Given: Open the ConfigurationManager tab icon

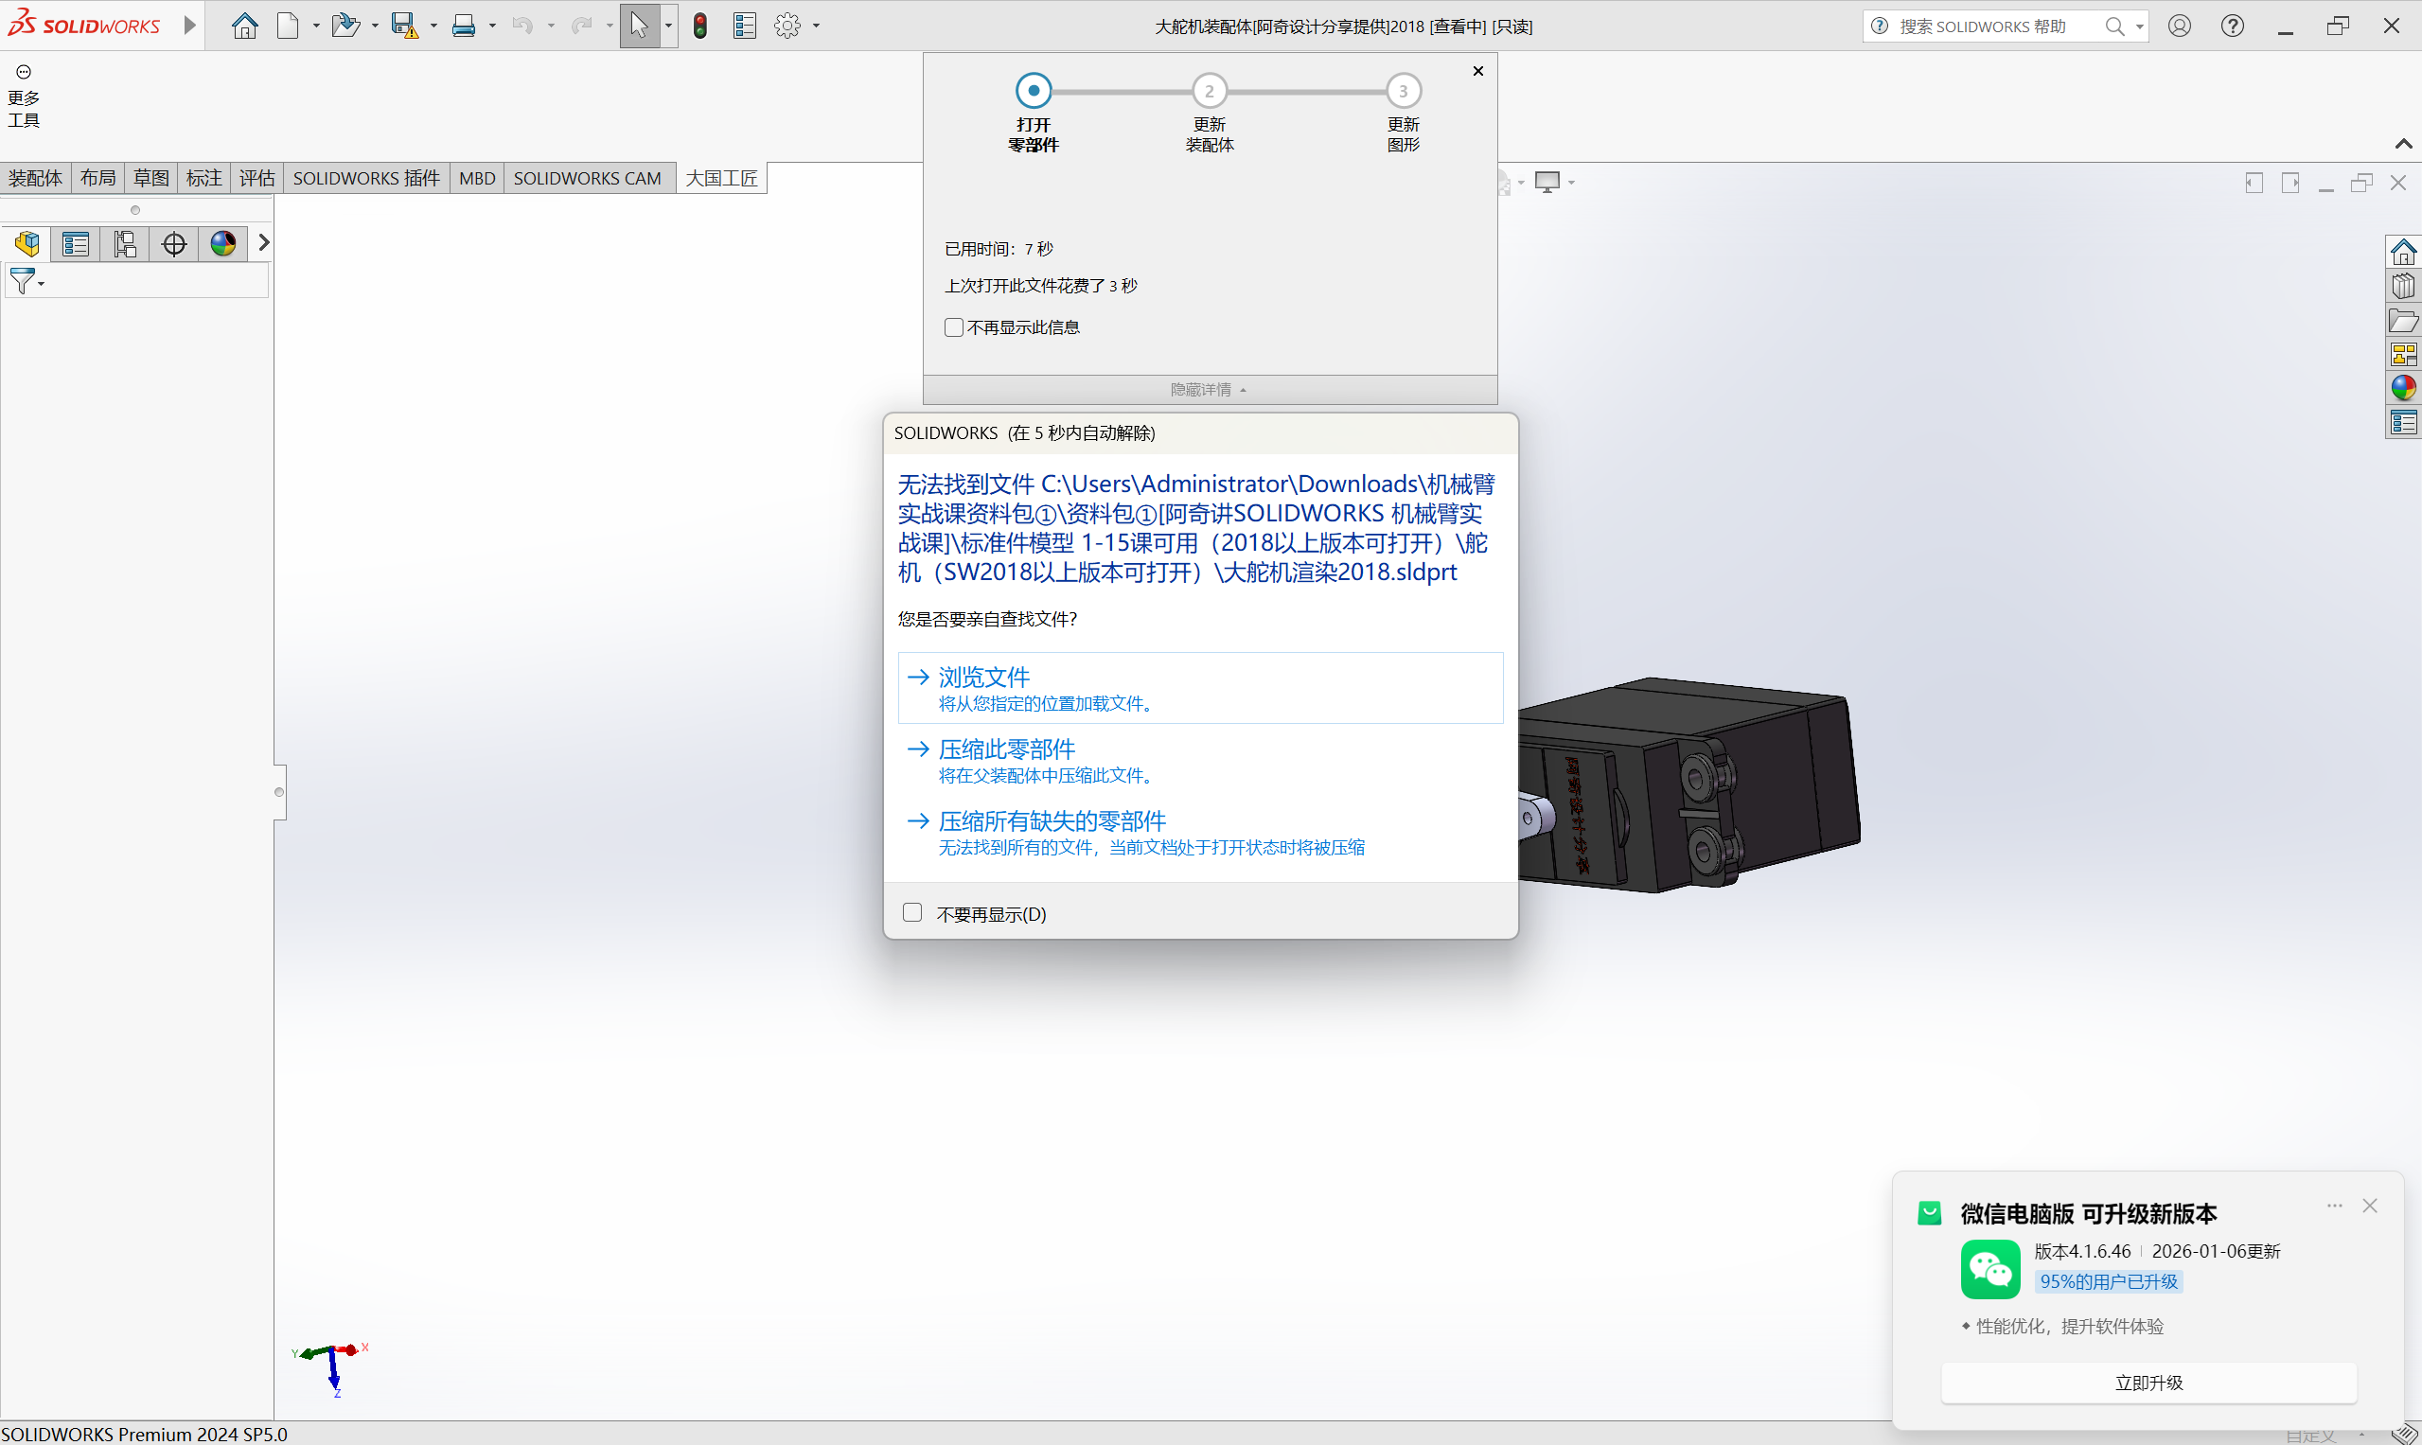Looking at the screenshot, I should point(125,243).
